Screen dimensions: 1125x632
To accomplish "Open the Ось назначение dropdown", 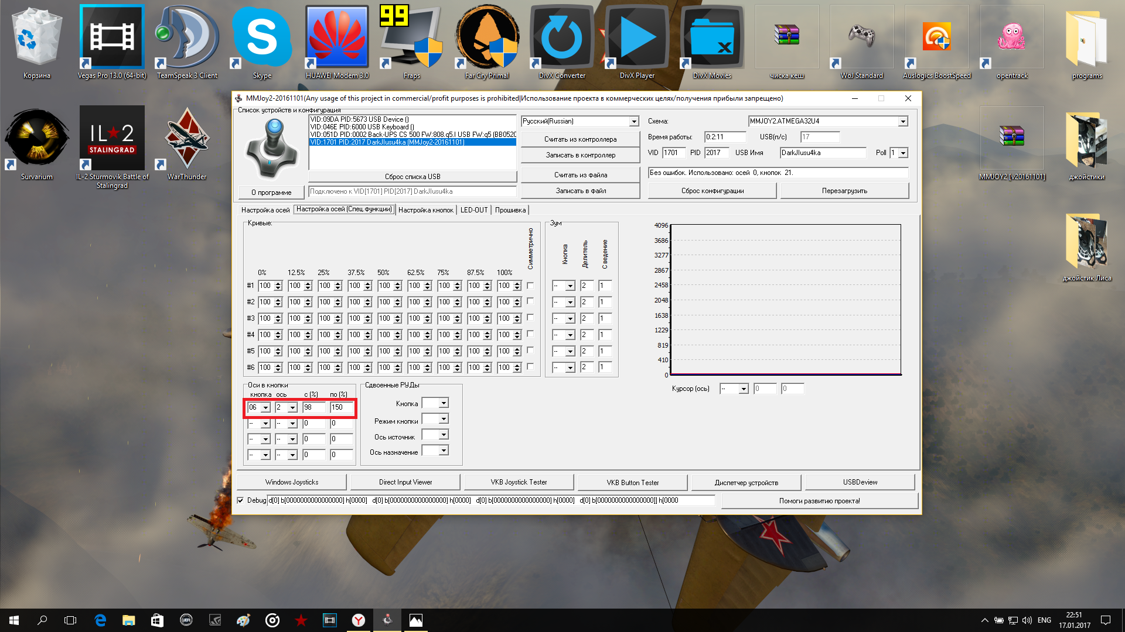I will (x=444, y=451).
